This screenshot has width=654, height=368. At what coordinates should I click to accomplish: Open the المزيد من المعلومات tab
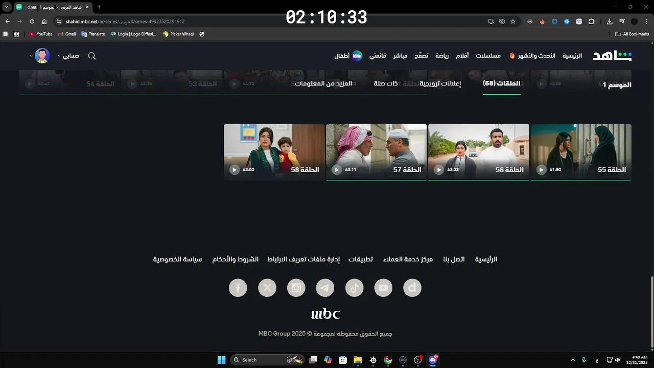point(323,83)
